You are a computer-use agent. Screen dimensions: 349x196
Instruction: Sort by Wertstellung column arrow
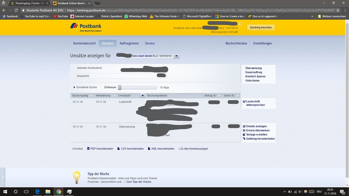pyautogui.click(x=114, y=96)
